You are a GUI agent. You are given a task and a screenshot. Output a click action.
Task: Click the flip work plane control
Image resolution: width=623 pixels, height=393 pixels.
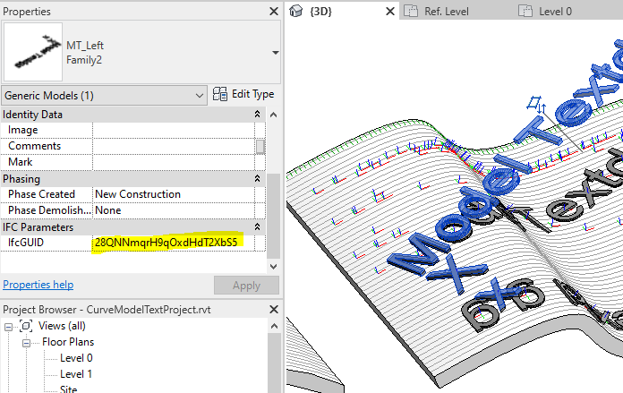(x=536, y=106)
